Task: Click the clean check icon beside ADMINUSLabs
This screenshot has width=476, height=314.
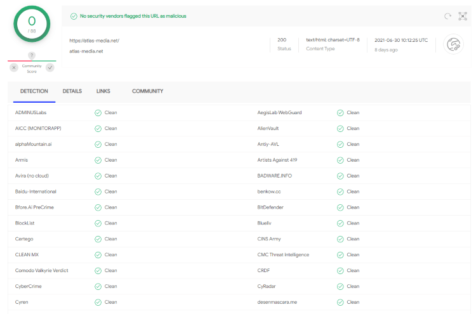Action: pyautogui.click(x=98, y=112)
